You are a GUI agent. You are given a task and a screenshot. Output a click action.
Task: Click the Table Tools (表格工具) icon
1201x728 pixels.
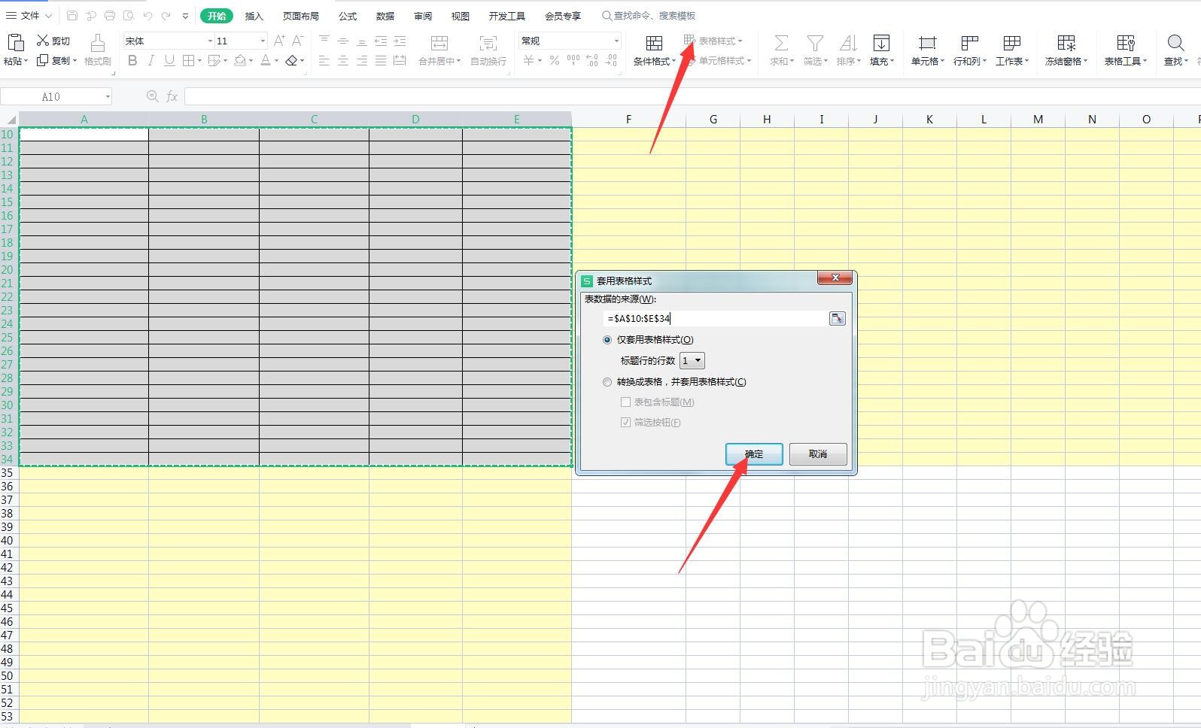coord(1126,43)
